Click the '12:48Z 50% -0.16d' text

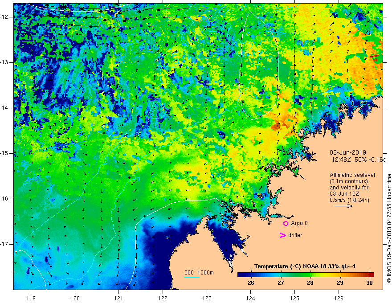coord(359,160)
